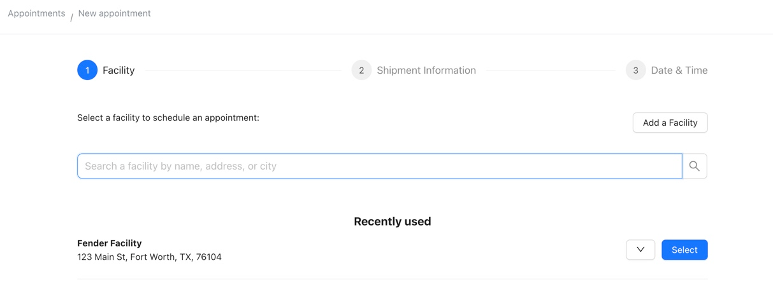Image resolution: width=773 pixels, height=282 pixels.
Task: Click the blue step 1 circle
Action: tap(87, 70)
